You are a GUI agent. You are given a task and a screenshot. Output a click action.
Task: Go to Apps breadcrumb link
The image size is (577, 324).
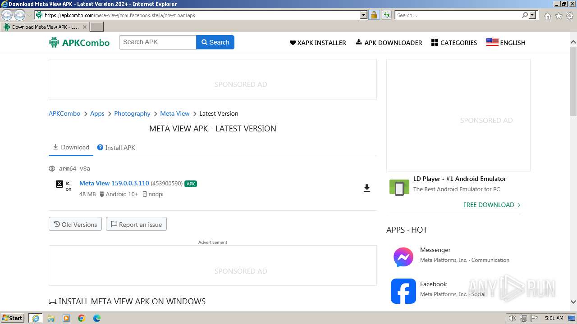[97, 113]
